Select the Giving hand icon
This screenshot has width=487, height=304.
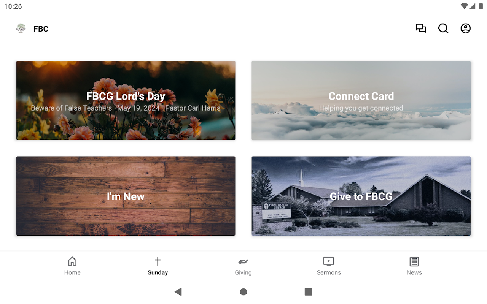click(x=243, y=261)
